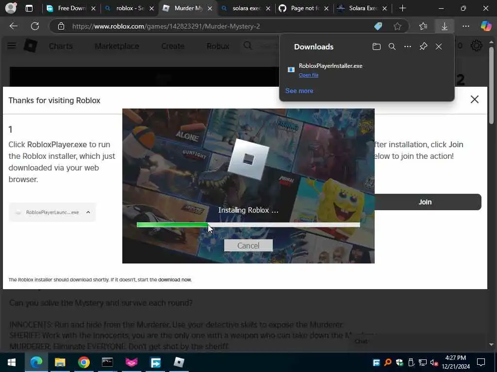Click the Open file link
The height and width of the screenshot is (372, 497).
[308, 75]
